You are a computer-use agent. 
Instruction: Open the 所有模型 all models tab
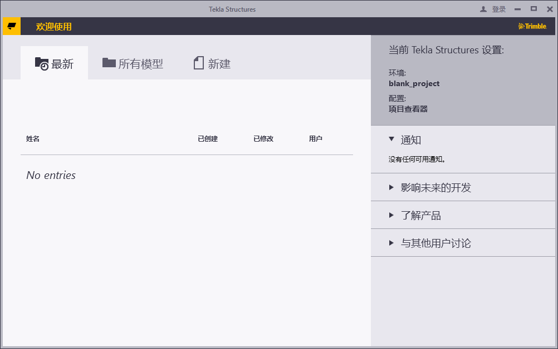pos(133,63)
